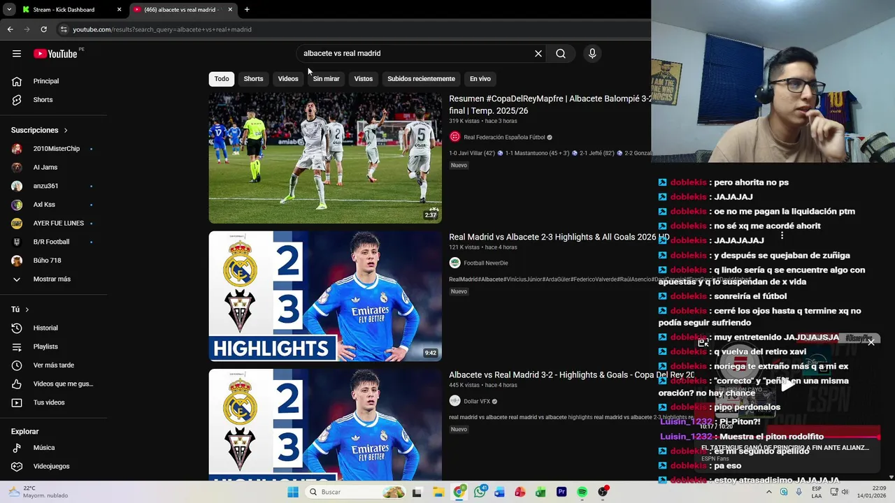The height and width of the screenshot is (503, 895).
Task: Switch to the Stream - Kick Dashboard tab
Action: pyautogui.click(x=71, y=10)
